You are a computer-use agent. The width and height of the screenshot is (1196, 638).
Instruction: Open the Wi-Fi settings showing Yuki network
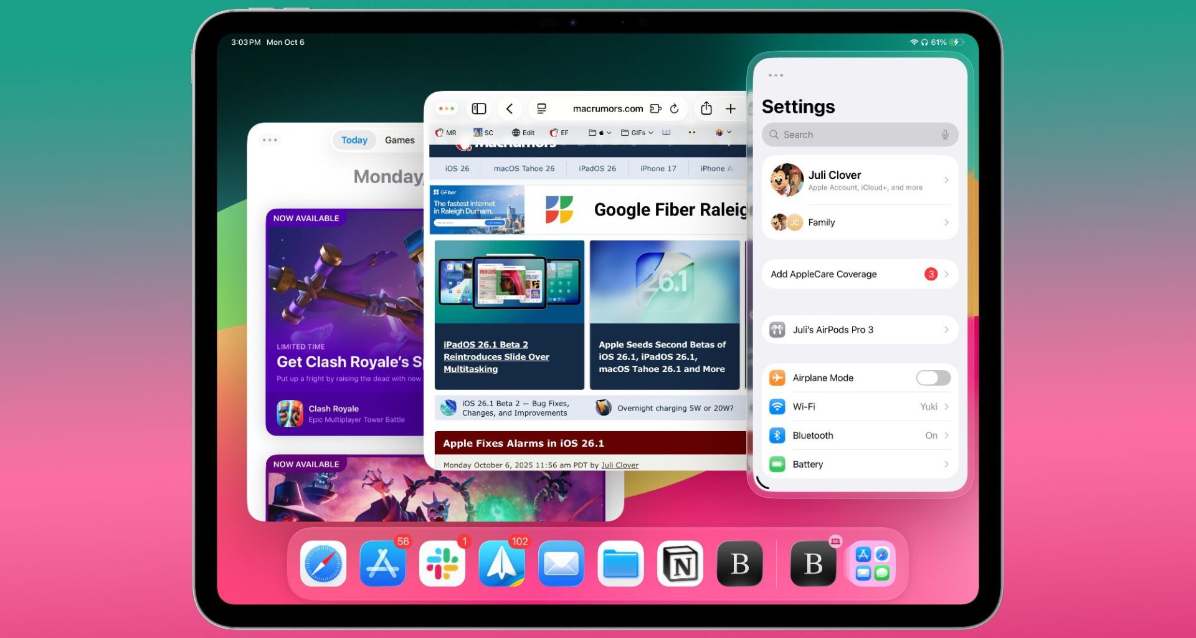pyautogui.click(x=860, y=406)
